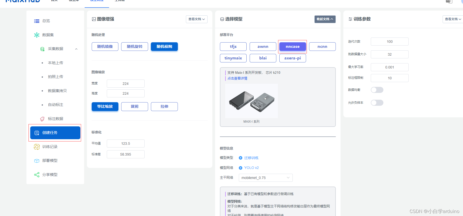Select 裁剪 scaling mode
This screenshot has width=463, height=216.
coord(135,106)
